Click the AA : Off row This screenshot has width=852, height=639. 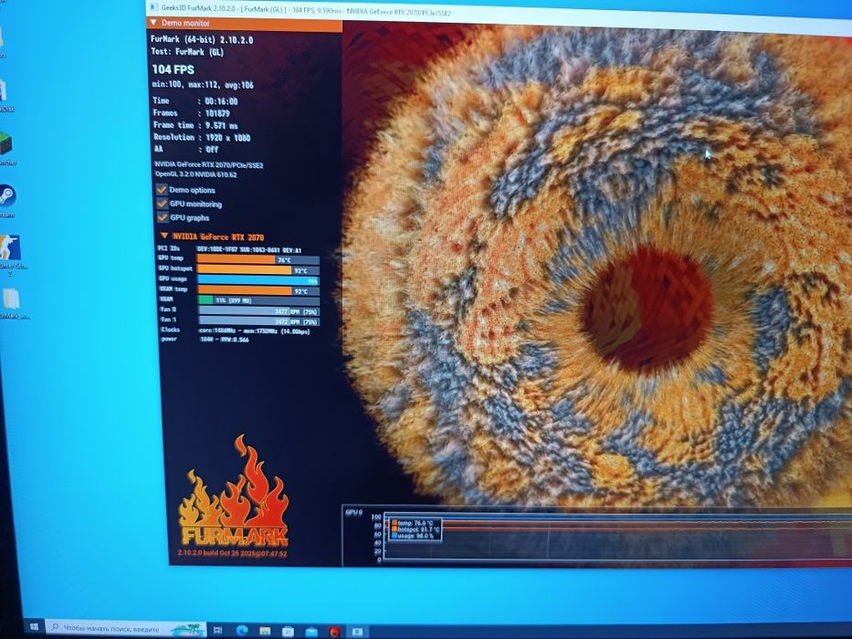point(185,149)
